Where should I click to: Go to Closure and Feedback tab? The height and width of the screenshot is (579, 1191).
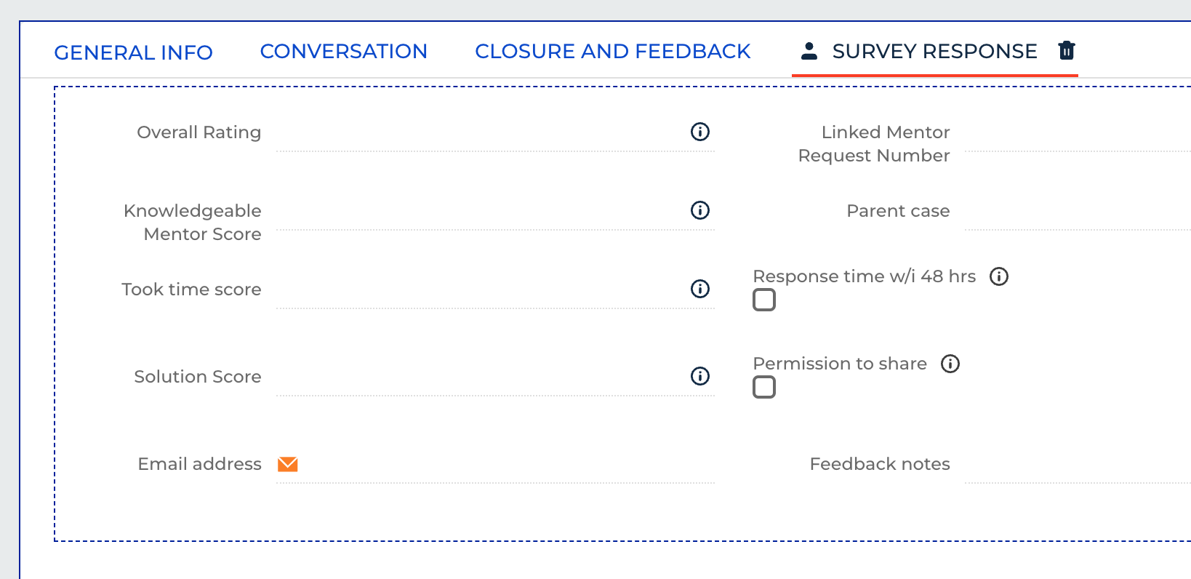pyautogui.click(x=613, y=52)
